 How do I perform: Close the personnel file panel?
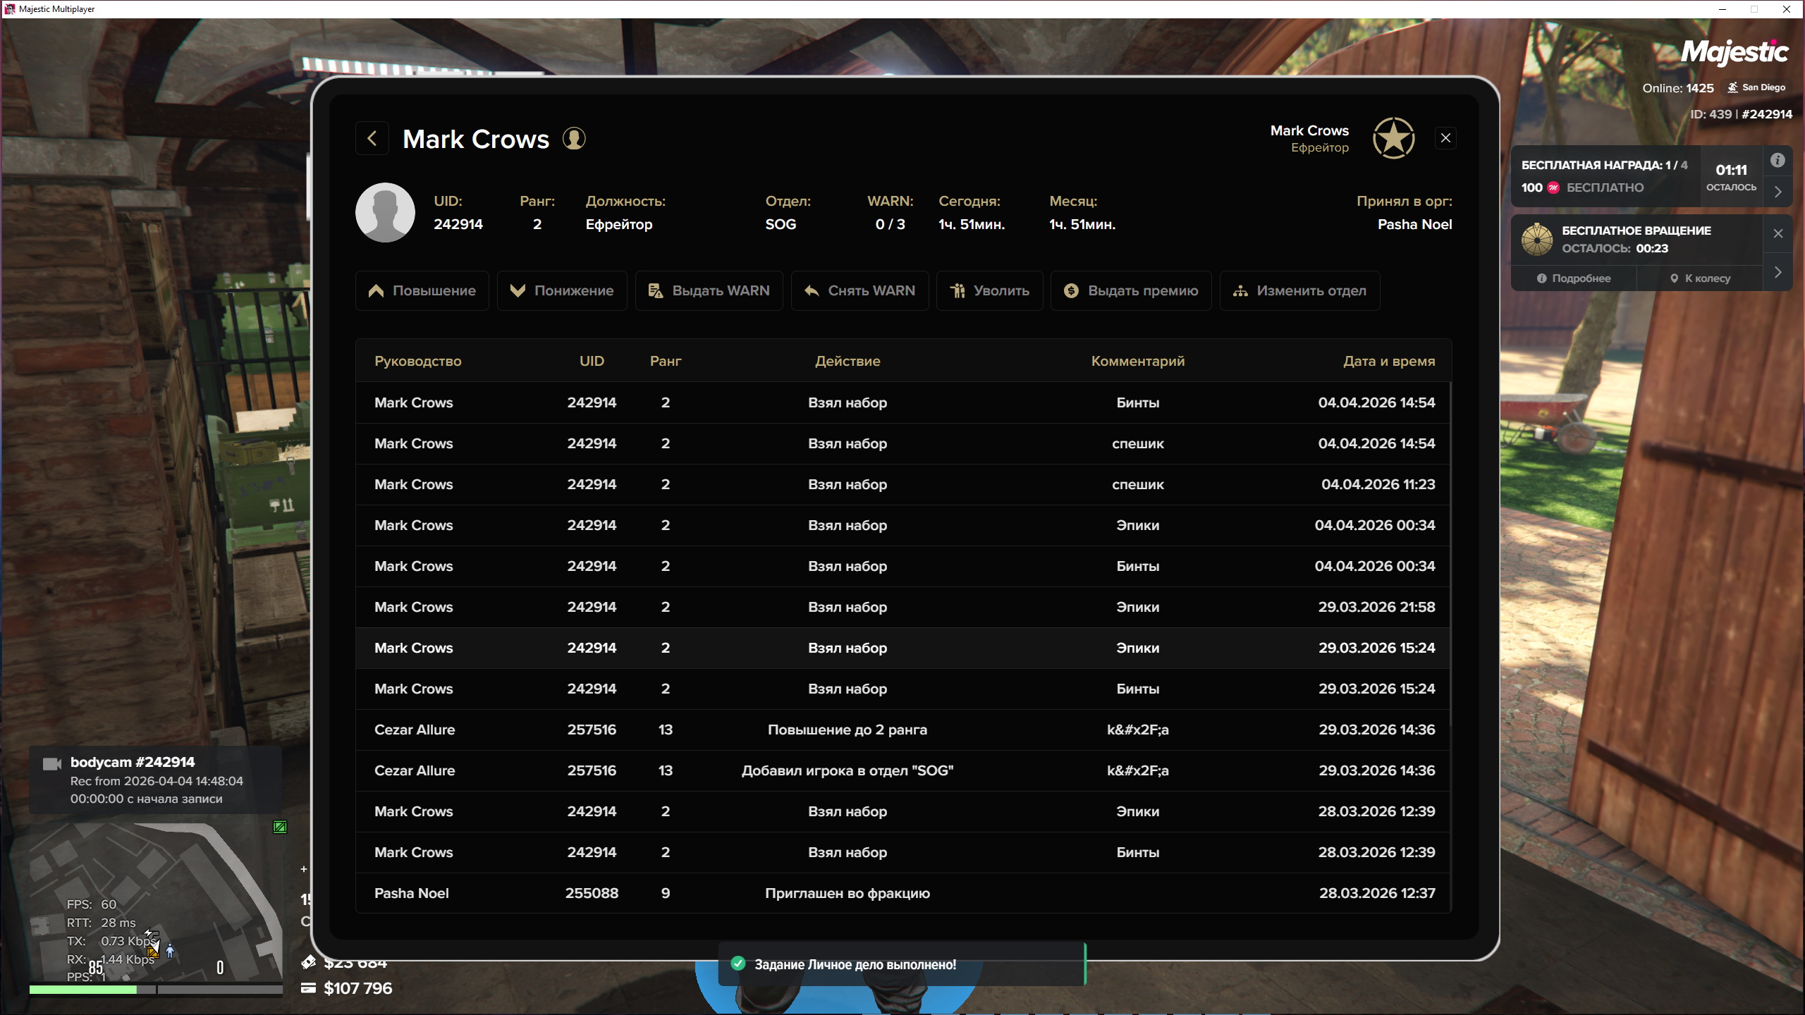[x=1445, y=138]
